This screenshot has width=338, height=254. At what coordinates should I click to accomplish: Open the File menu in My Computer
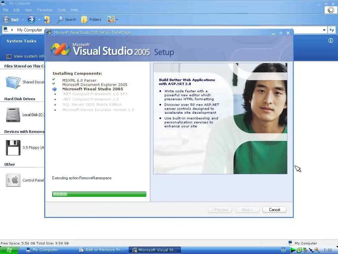click(x=6, y=10)
